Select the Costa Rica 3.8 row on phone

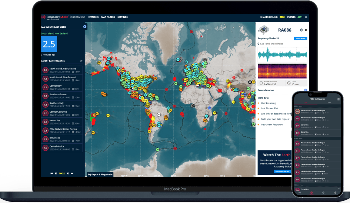coord(317,126)
